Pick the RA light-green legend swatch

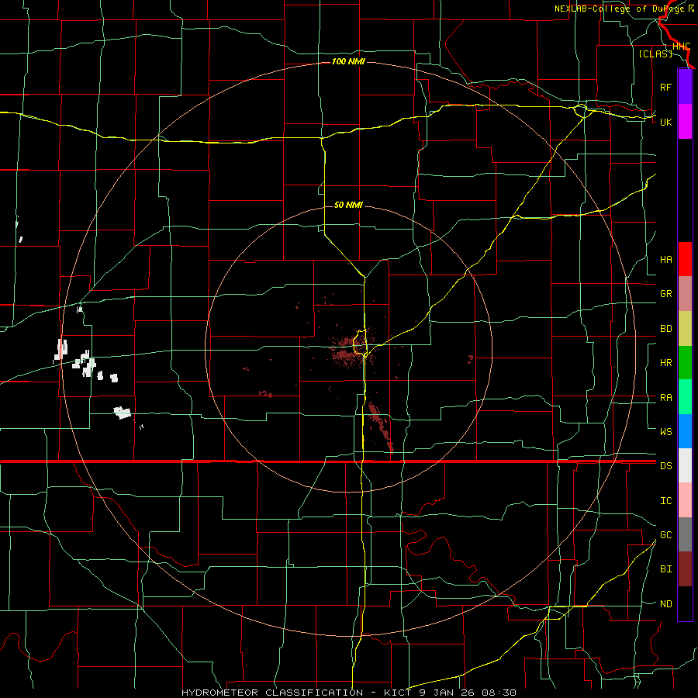(x=685, y=397)
